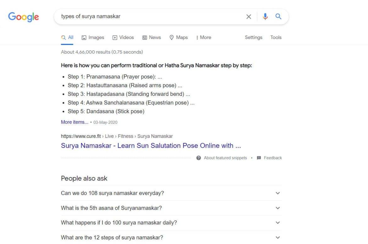Open the News results tab

(152, 37)
